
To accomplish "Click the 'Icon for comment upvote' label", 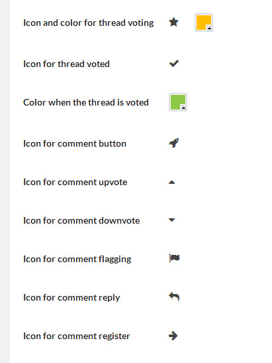I will pos(75,182).
